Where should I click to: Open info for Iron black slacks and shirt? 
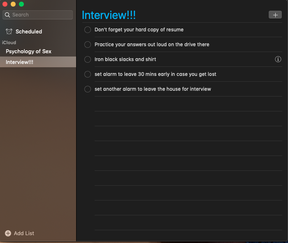pyautogui.click(x=278, y=59)
